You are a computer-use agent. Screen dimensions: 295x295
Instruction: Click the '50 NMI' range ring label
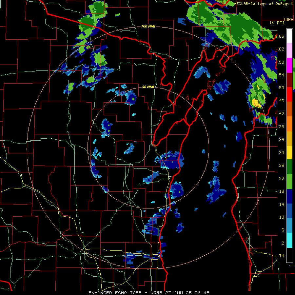click(148, 87)
